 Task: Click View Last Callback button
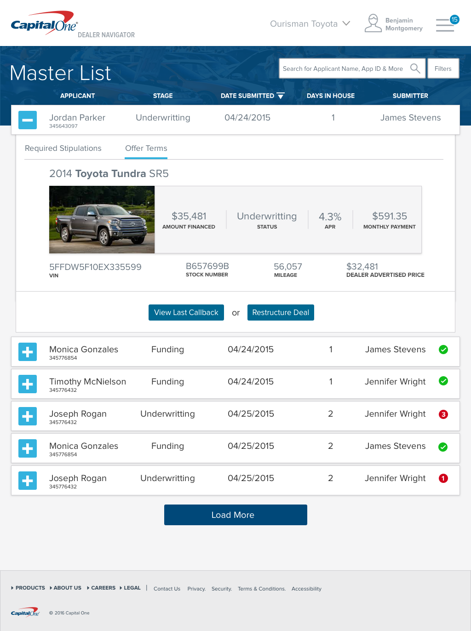point(186,312)
